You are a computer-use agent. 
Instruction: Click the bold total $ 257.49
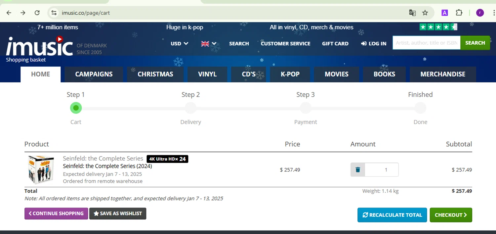(462, 191)
